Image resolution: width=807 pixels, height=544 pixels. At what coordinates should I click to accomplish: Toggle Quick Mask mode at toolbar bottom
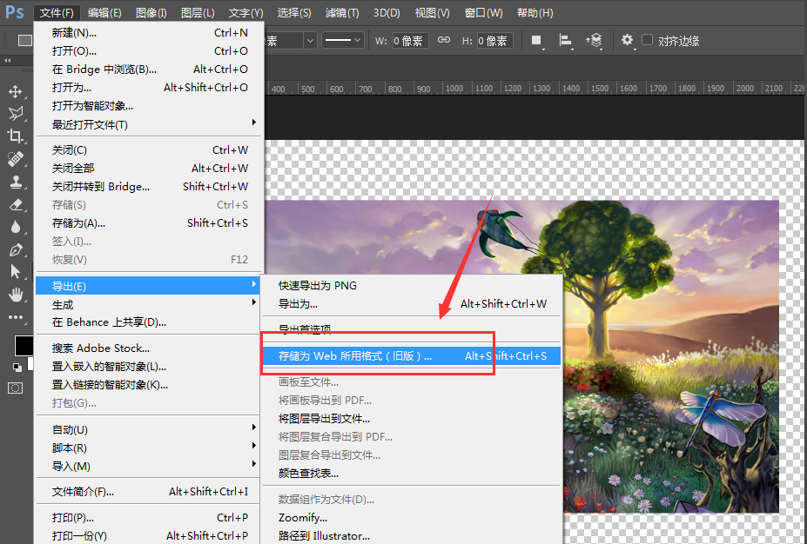[x=16, y=388]
